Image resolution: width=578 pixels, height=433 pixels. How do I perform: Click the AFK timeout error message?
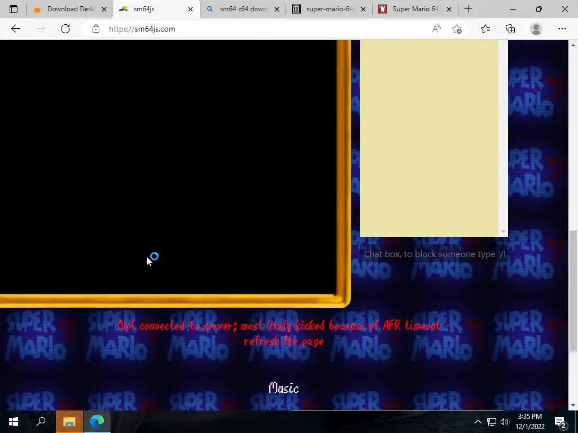click(283, 333)
